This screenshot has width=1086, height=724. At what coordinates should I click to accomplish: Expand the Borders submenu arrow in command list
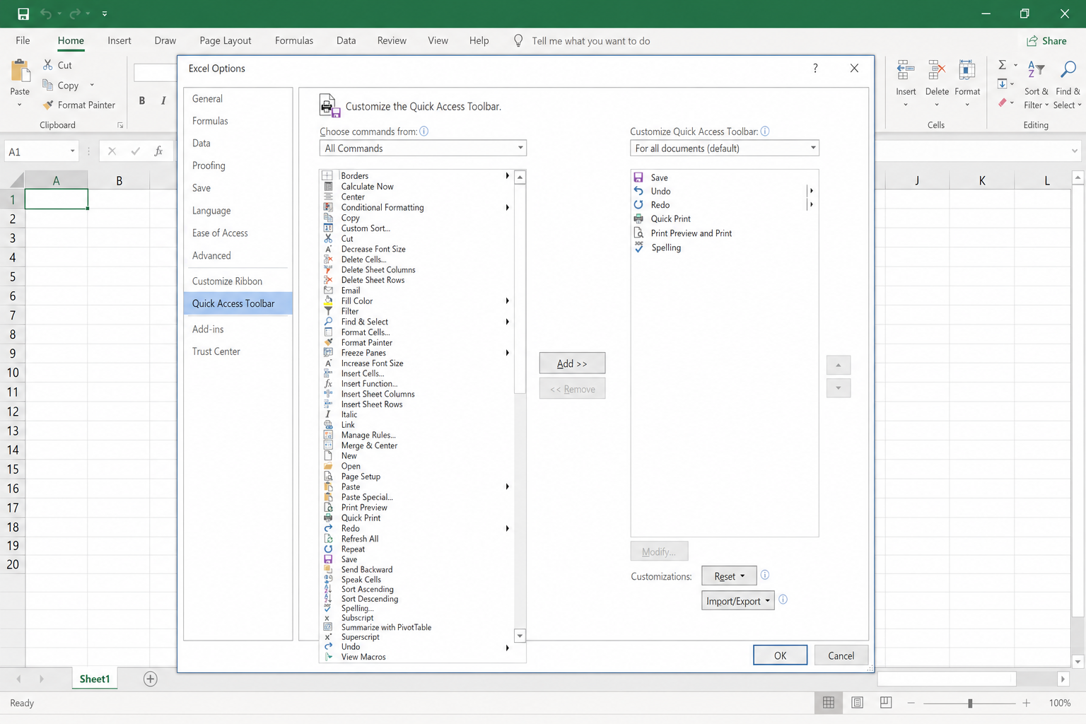pos(507,175)
